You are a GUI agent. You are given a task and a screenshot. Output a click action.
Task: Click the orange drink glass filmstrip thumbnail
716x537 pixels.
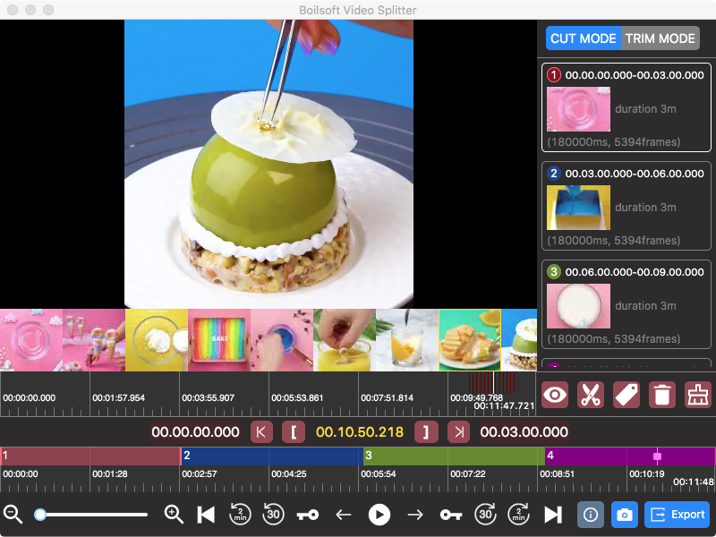407,340
